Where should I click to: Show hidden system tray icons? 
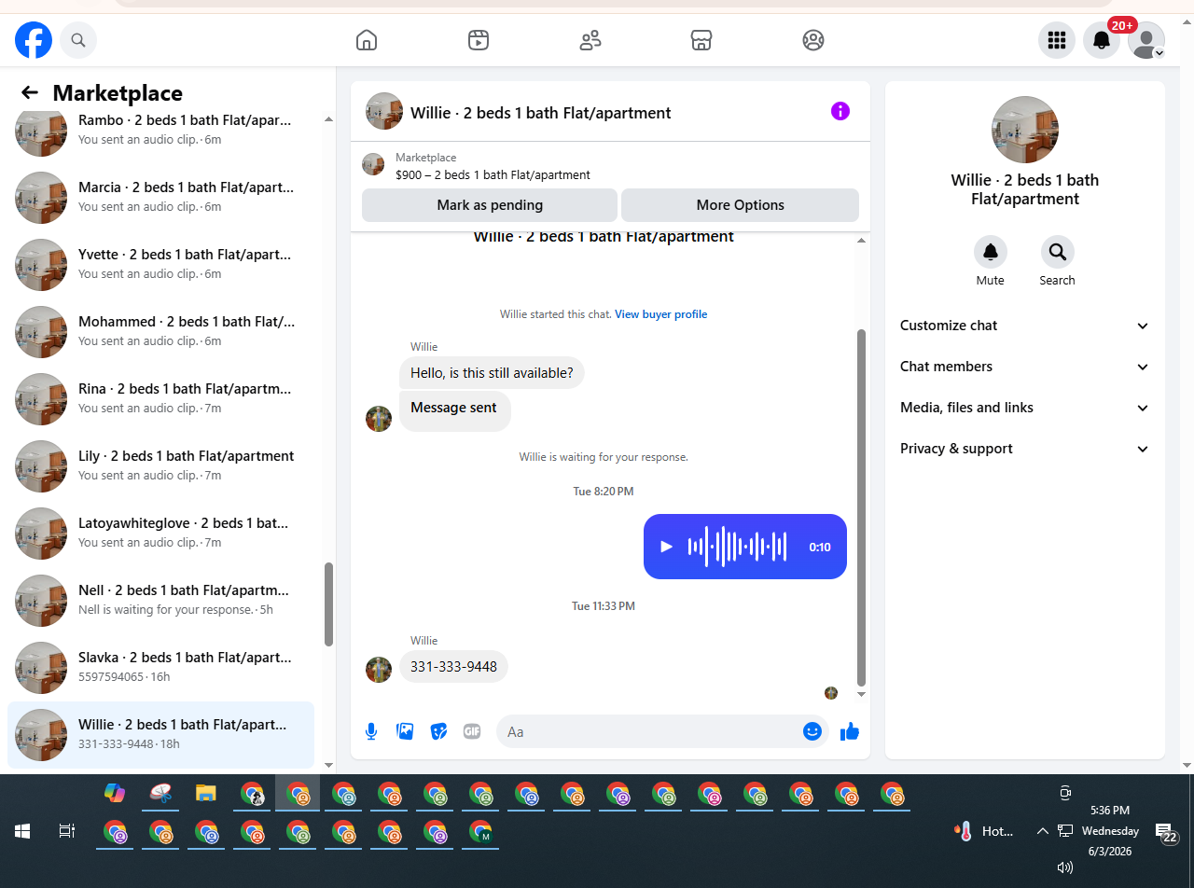[1042, 831]
